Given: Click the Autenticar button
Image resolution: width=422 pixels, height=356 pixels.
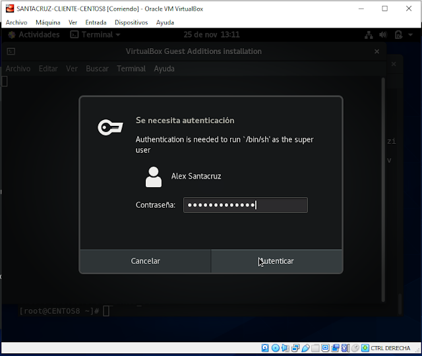Looking at the screenshot, I should click(x=276, y=261).
